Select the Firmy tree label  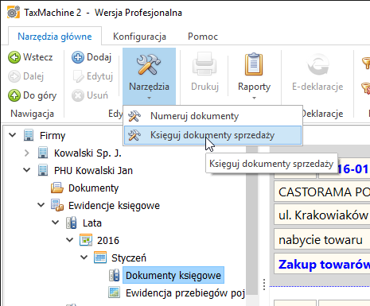[x=53, y=135]
